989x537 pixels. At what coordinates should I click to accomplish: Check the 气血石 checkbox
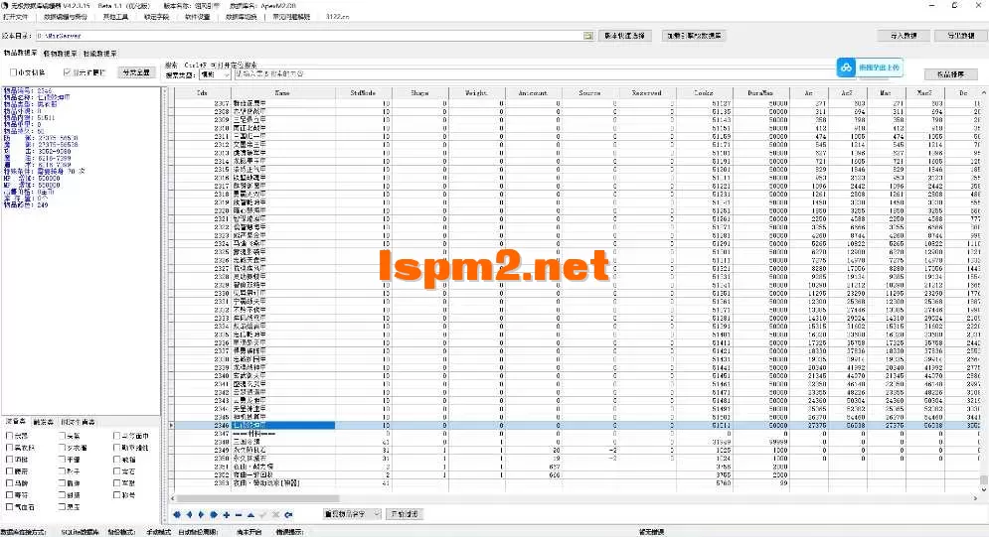(10, 507)
